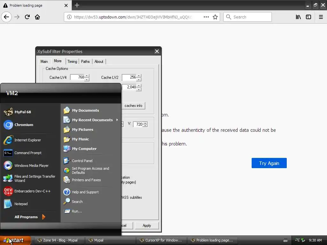Decrease Cache LV4 value with down arrow
The height and width of the screenshot is (245, 327).
[x=87, y=79]
